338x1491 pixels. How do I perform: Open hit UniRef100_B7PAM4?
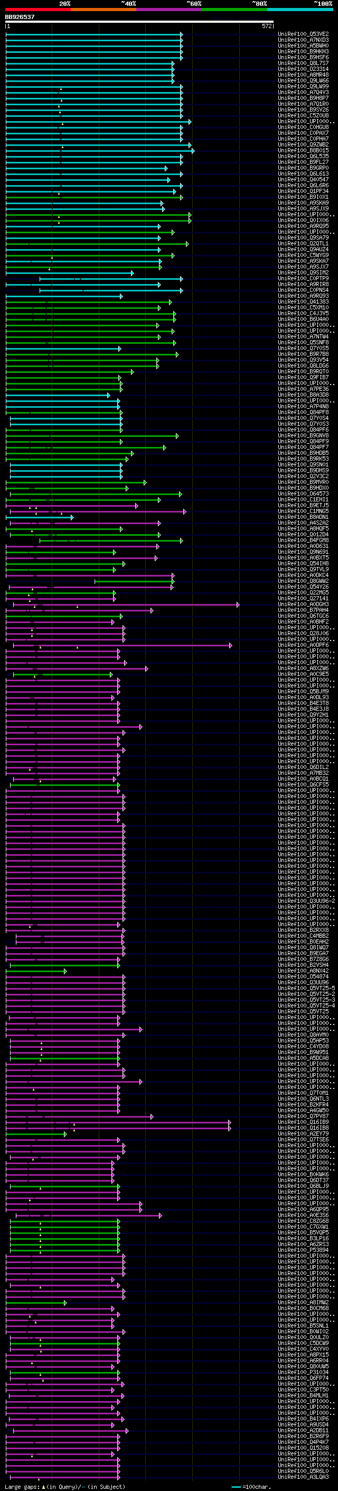pos(303,610)
